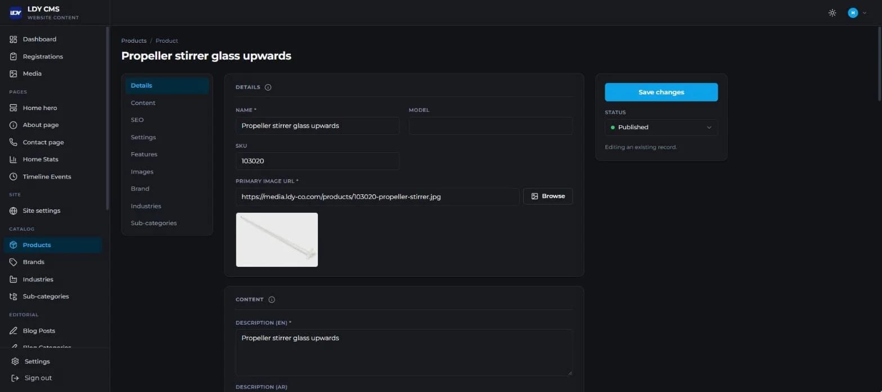
Task: Click the Media image icon in sidebar
Action: pyautogui.click(x=13, y=74)
